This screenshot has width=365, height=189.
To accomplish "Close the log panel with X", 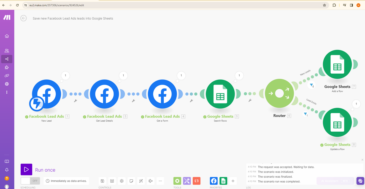I will click(362, 160).
